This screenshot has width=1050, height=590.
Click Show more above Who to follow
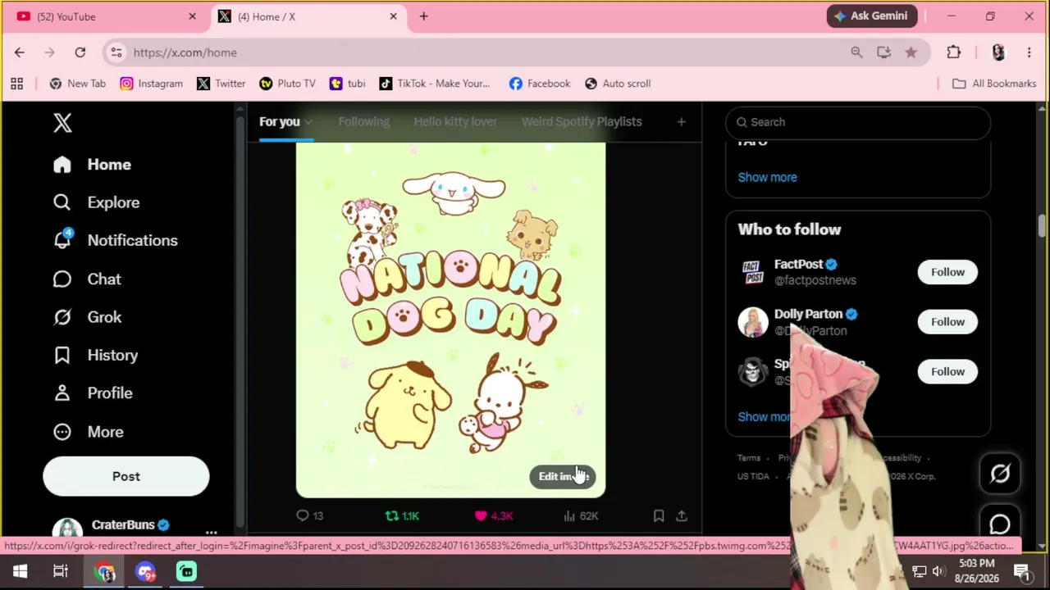pos(767,177)
